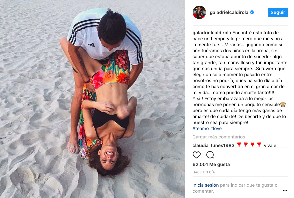Open the HACE UN DÍA timestamp

(204, 172)
